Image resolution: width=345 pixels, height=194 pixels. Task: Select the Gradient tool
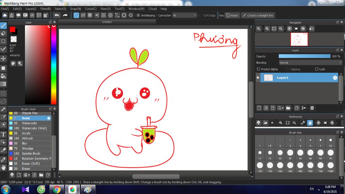(3, 84)
